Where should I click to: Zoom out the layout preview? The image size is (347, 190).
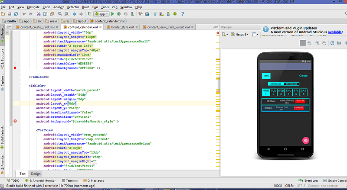(x=324, y=43)
